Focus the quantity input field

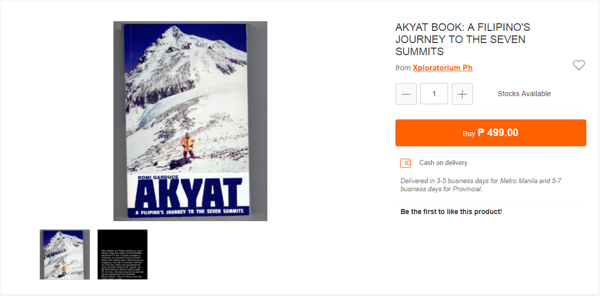point(434,94)
